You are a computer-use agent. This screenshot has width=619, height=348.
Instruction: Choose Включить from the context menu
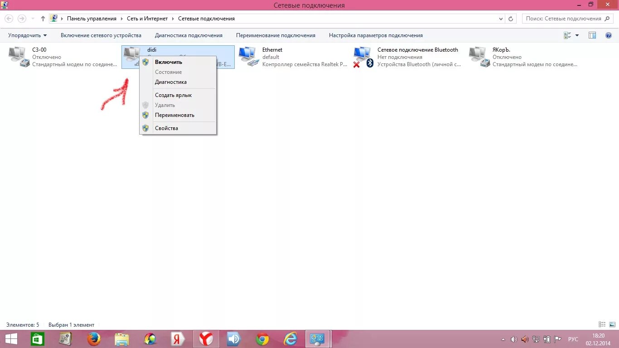coord(168,62)
